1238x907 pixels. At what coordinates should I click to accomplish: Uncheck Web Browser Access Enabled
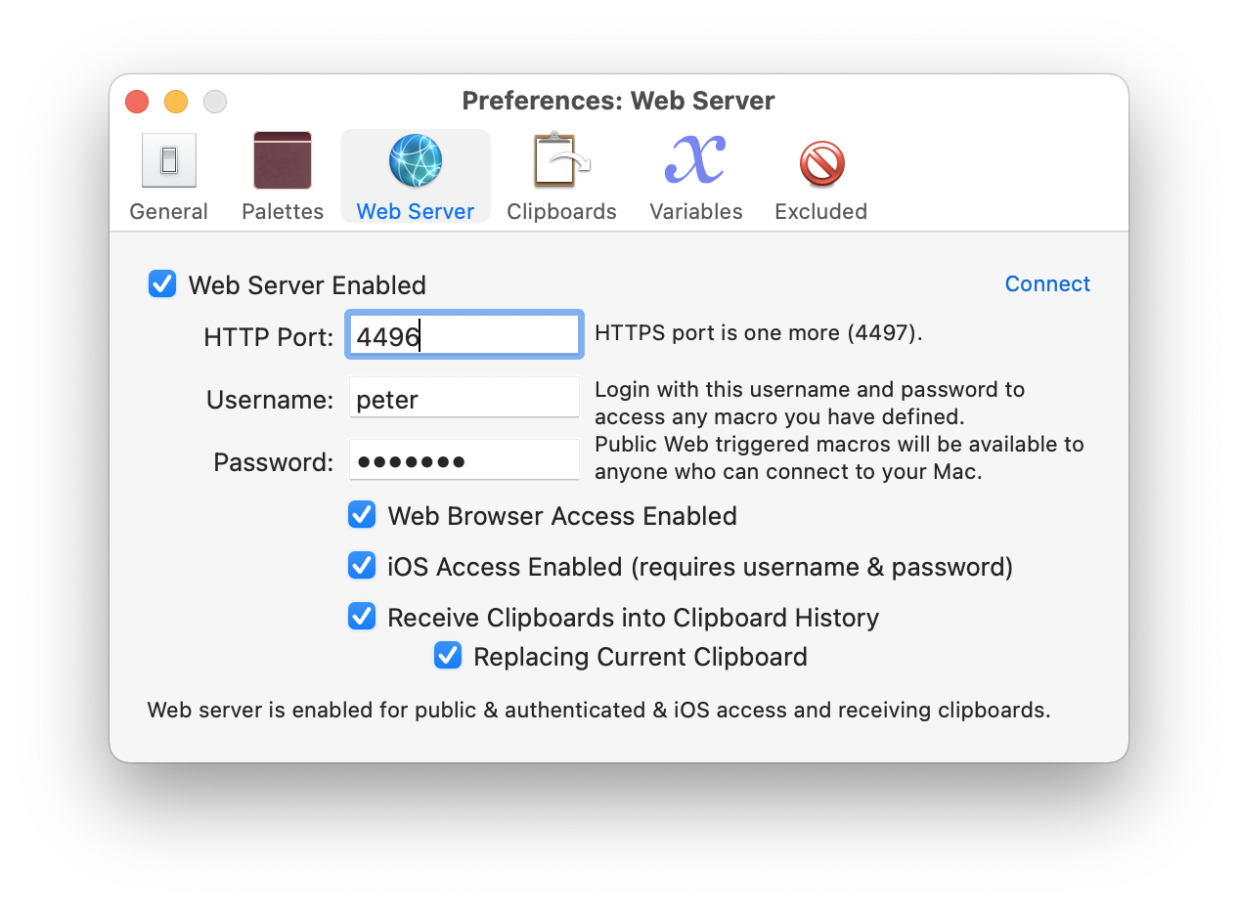point(361,514)
